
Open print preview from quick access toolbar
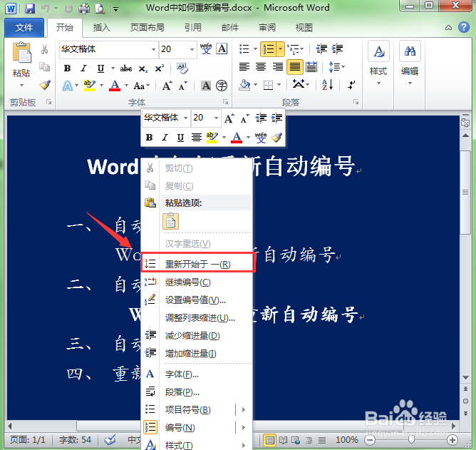pos(100,9)
